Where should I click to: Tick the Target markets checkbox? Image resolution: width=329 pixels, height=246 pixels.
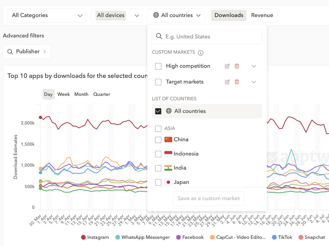[x=158, y=82]
